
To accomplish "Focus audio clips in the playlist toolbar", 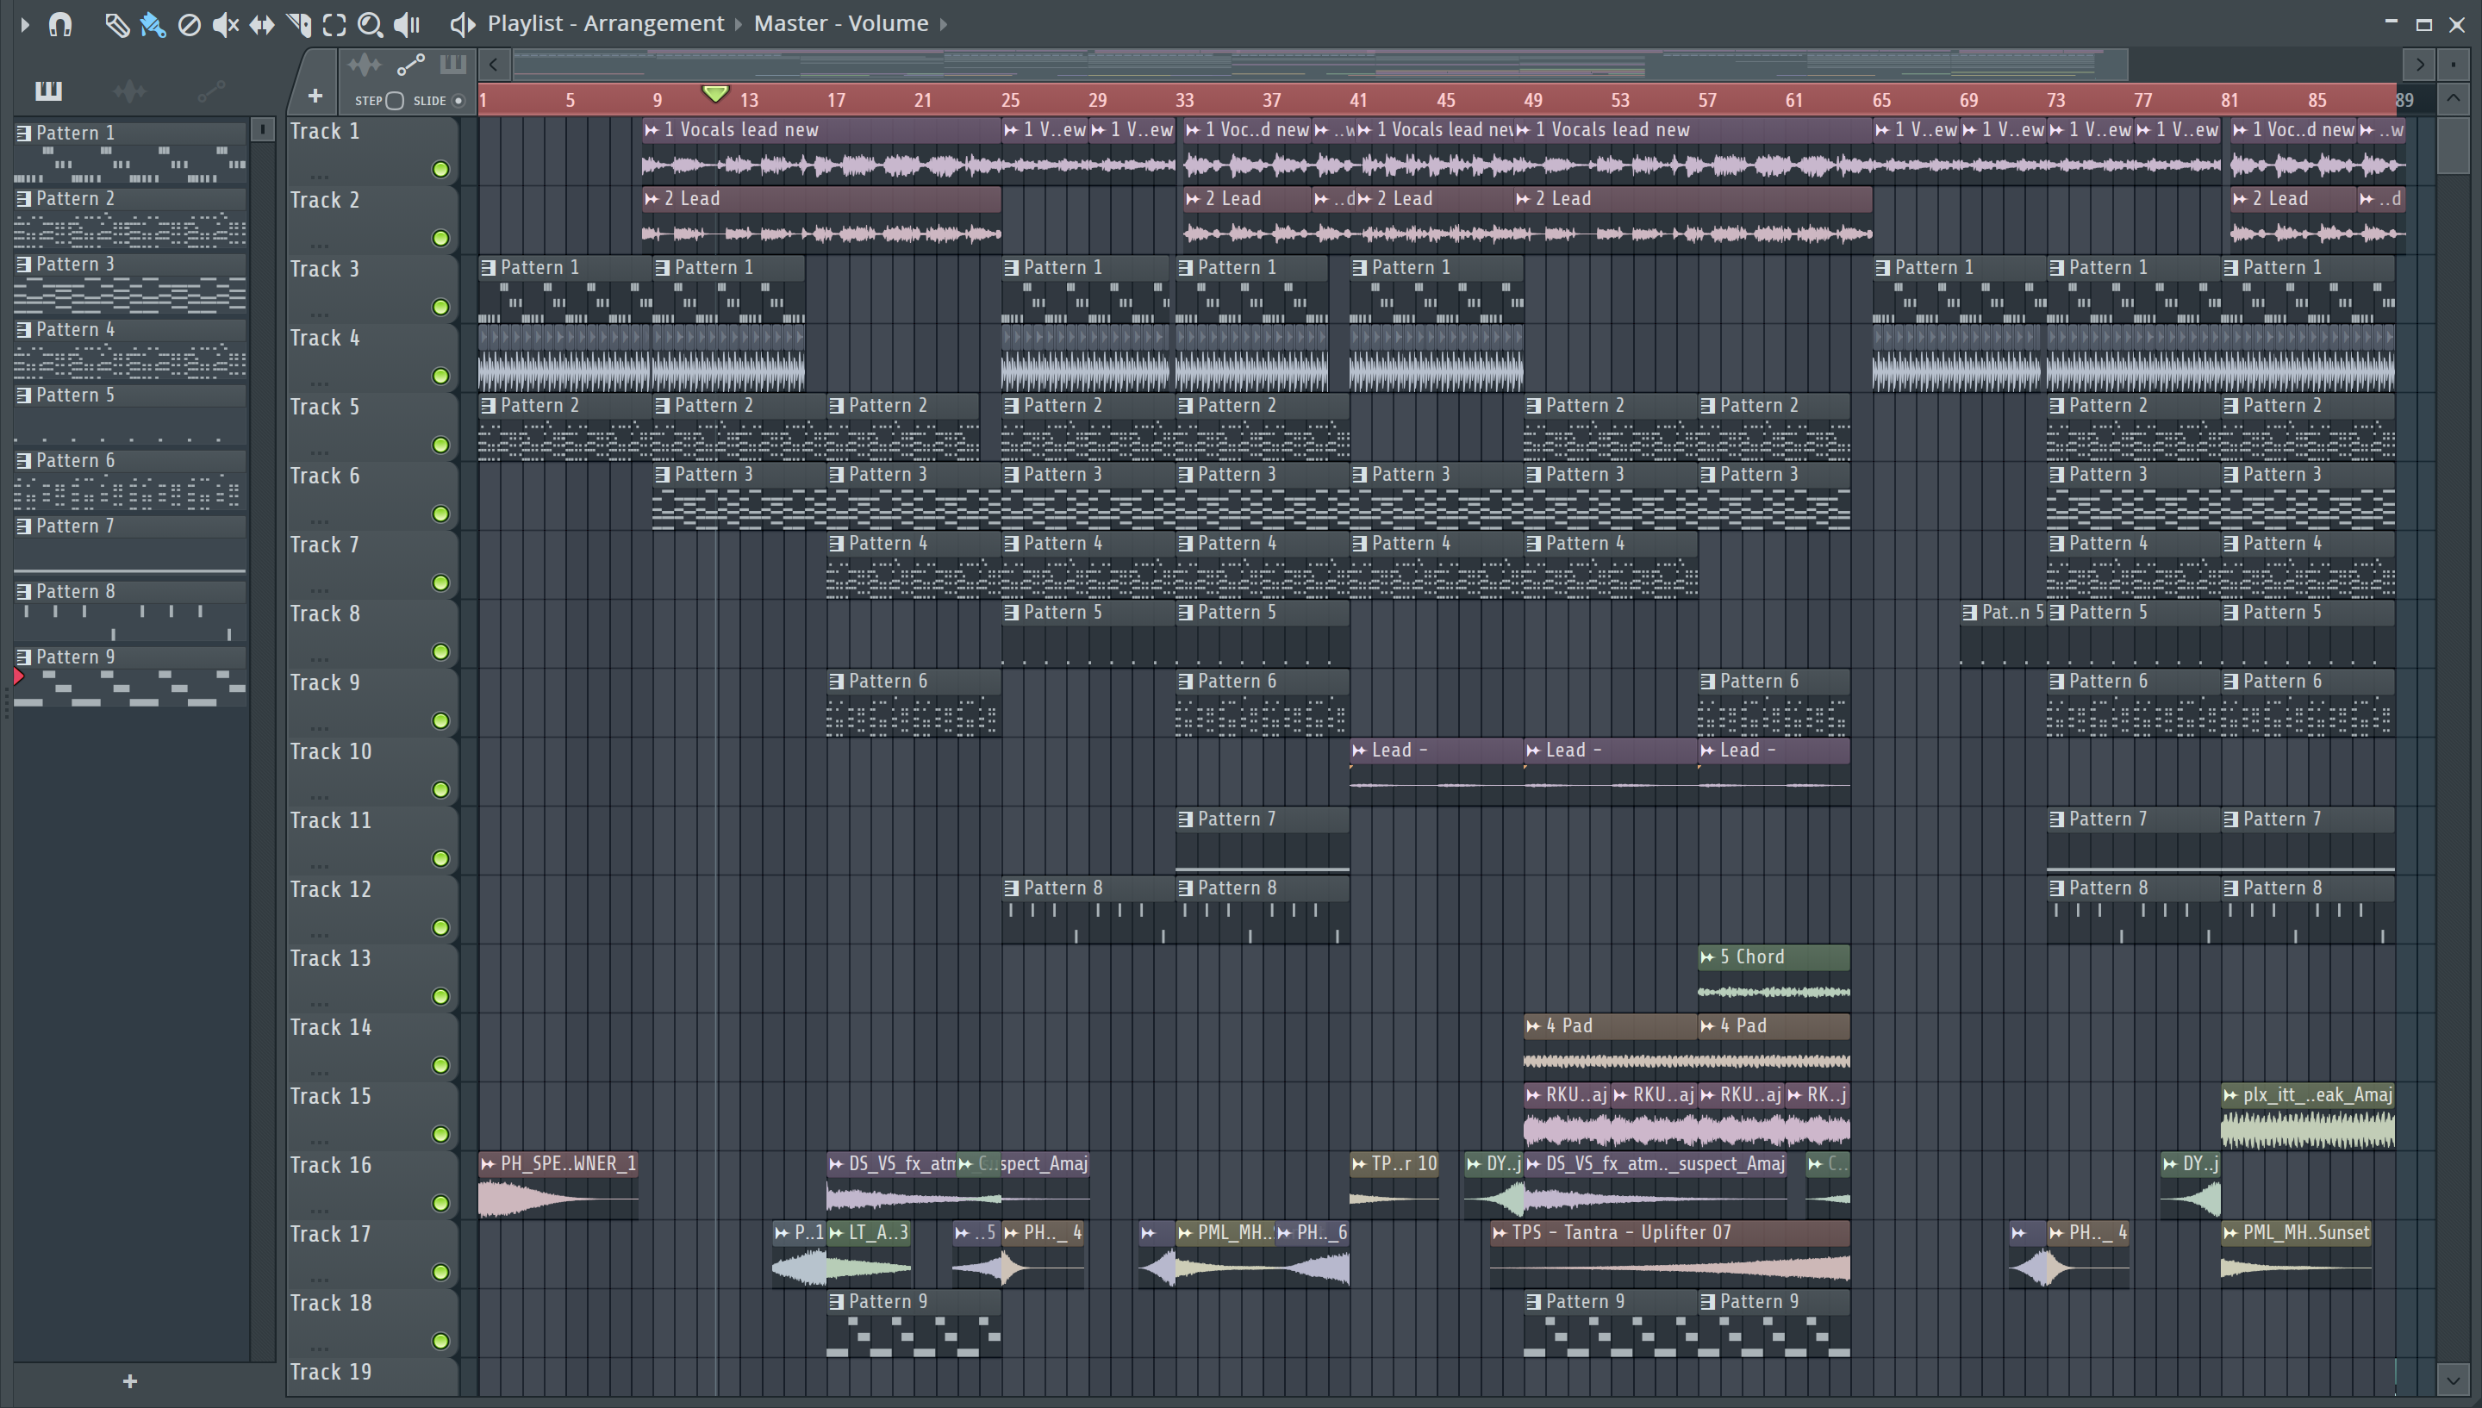I will pos(365,65).
